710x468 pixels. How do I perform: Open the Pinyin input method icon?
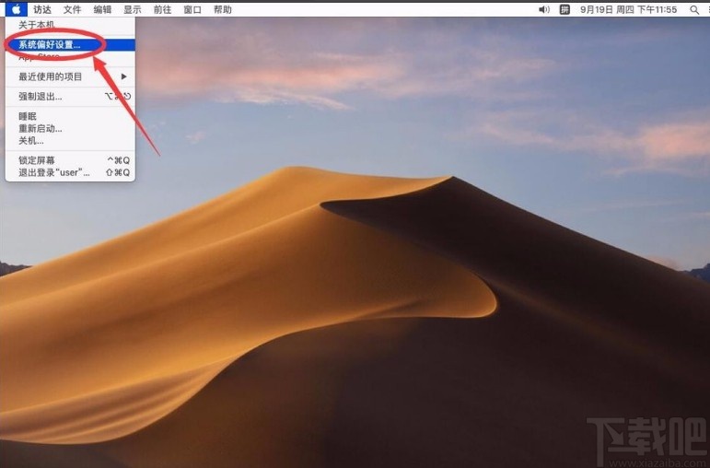(565, 9)
